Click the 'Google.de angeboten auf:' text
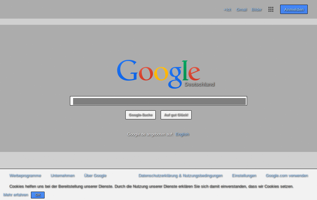Viewport: 317px width, 200px height. (x=150, y=134)
